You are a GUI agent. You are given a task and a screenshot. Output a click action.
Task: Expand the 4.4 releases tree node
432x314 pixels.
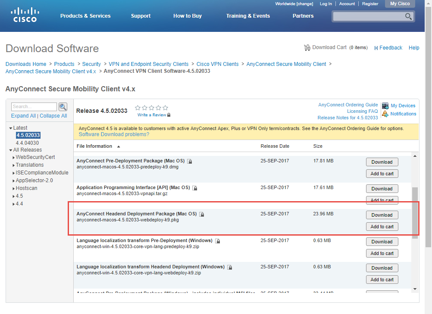(x=13, y=204)
